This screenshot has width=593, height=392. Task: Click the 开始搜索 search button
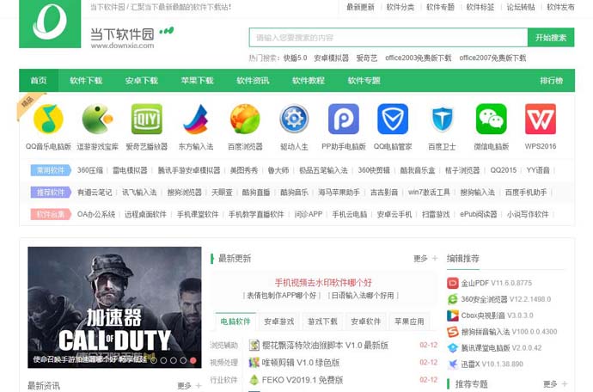551,38
